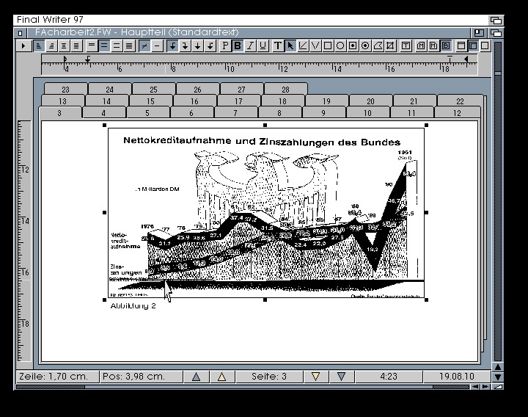Switch to page tab 28
Viewport: 528px width, 417px height.
[285, 89]
